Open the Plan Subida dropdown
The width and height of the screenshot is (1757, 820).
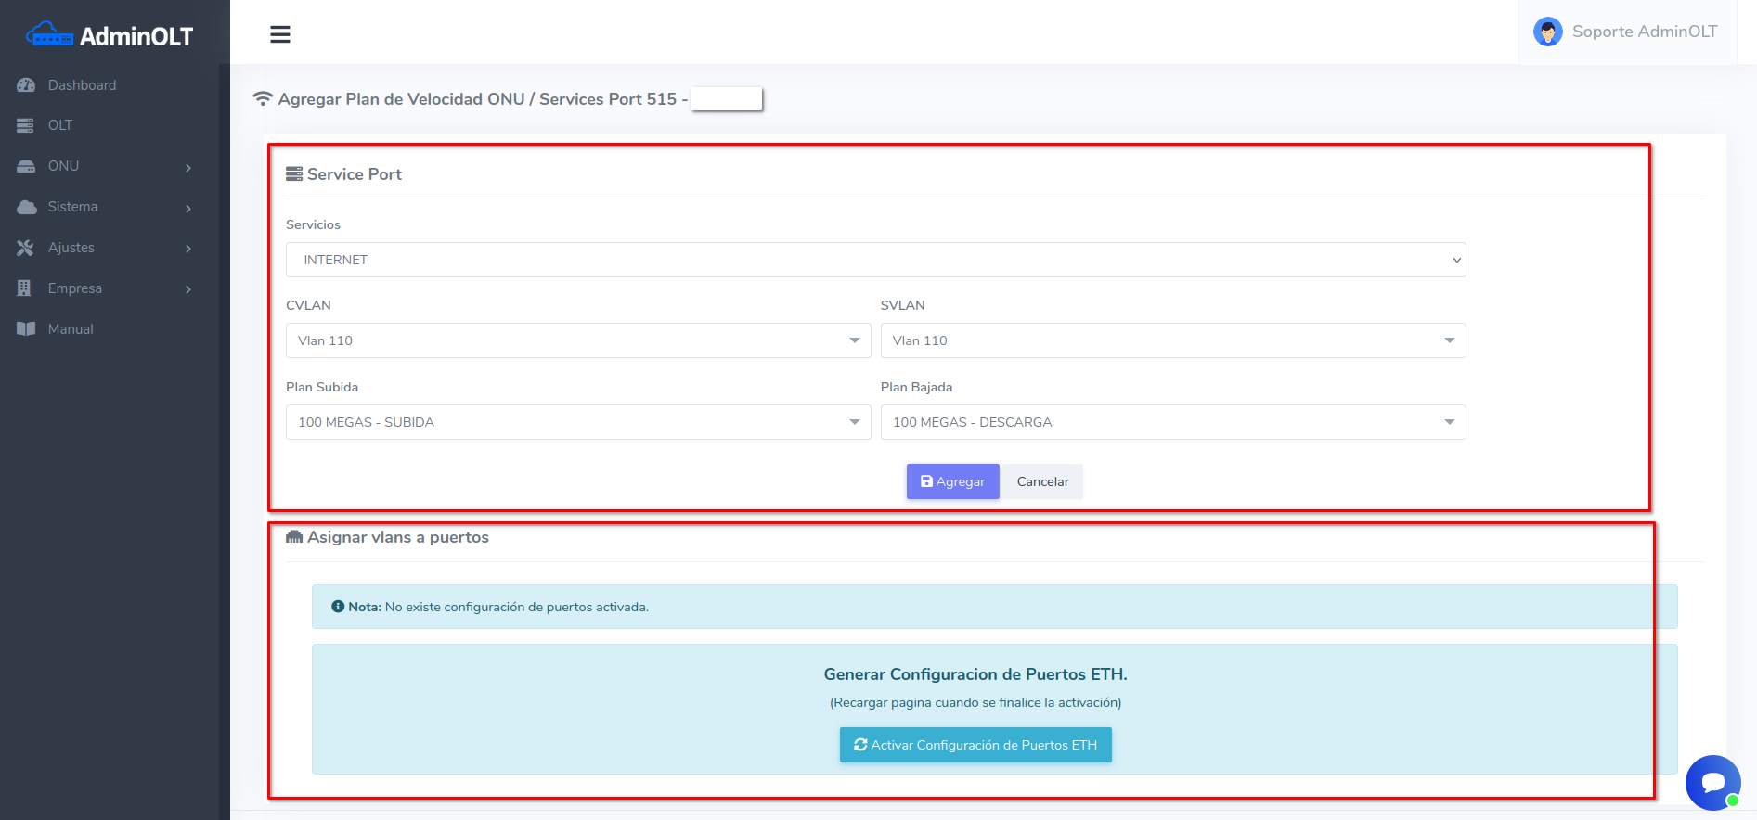pos(577,422)
